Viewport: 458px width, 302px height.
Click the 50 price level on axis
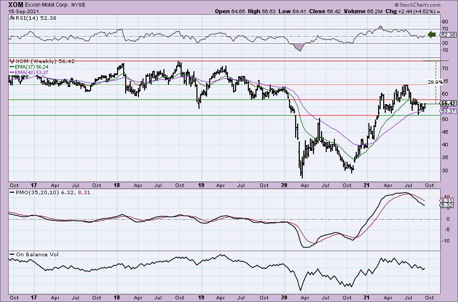coord(445,119)
